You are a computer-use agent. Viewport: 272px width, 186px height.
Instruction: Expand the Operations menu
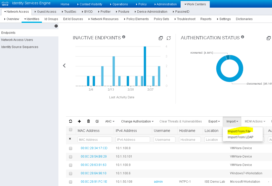click(119, 4)
